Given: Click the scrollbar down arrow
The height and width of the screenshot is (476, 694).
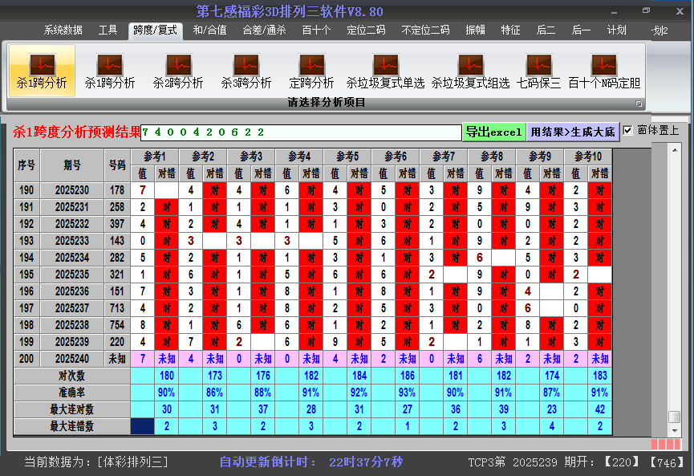Looking at the screenshot, I should point(674,431).
